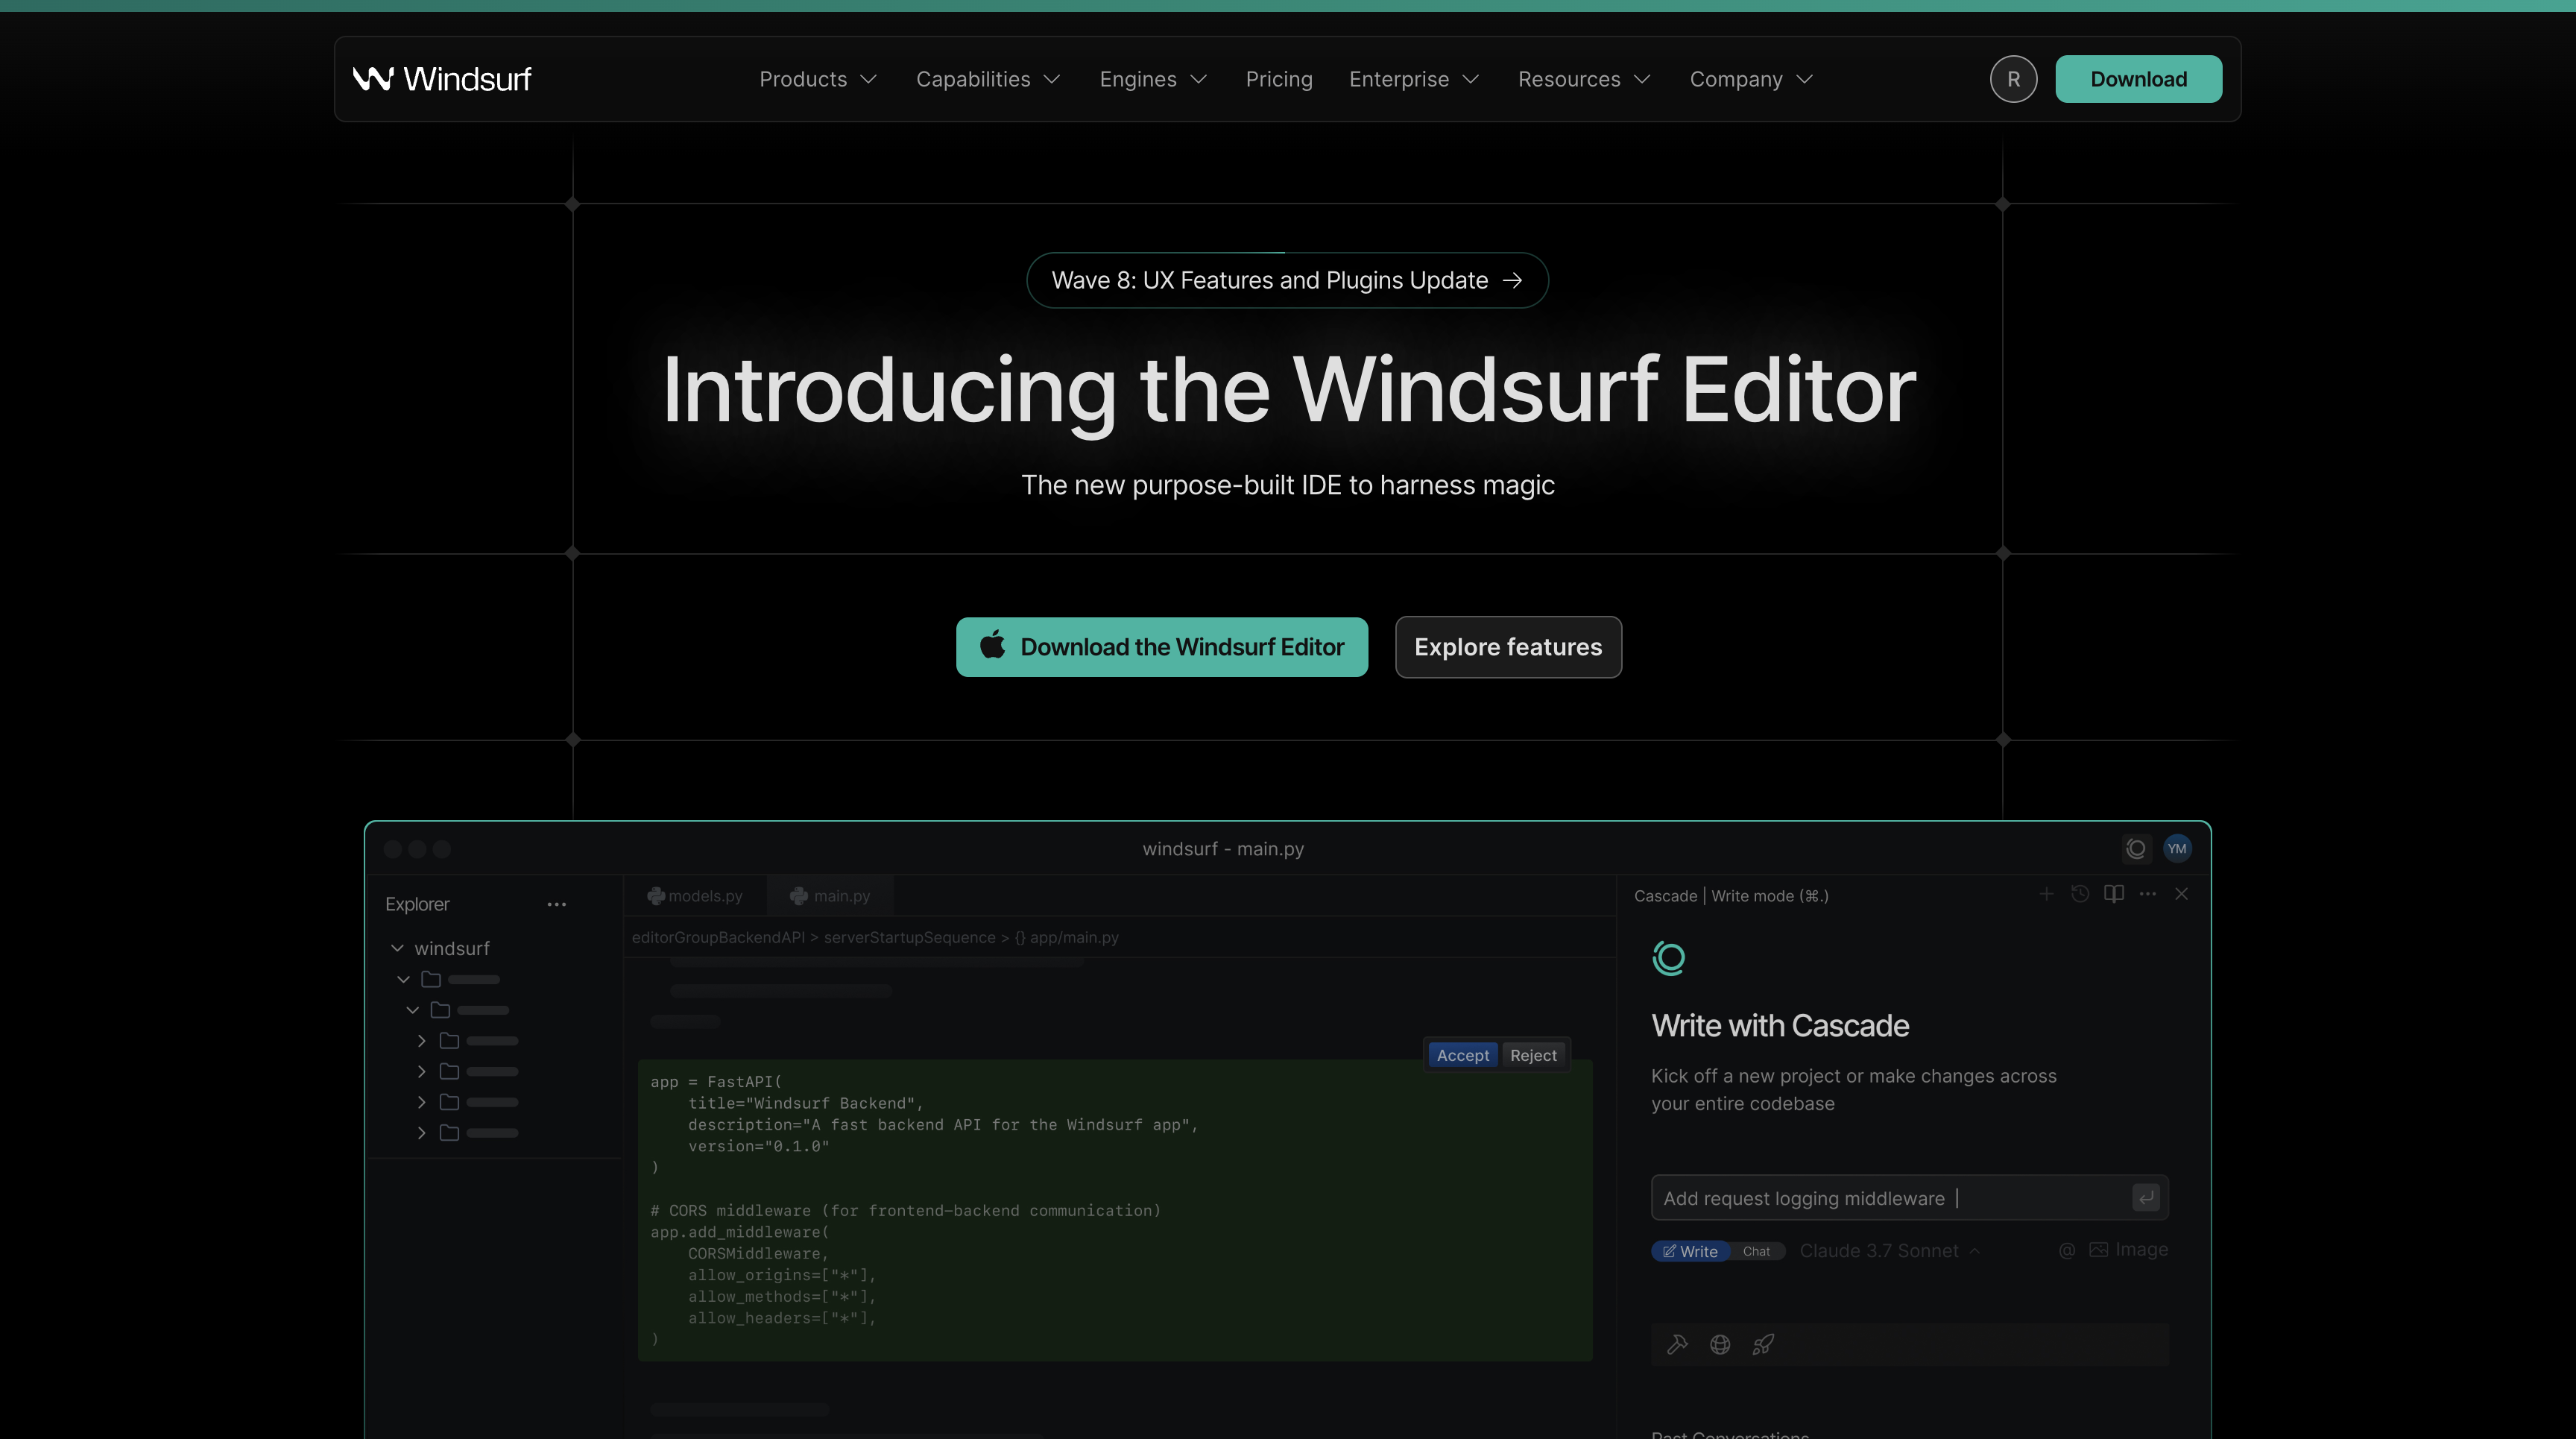
Task: Open the Pricing page
Action: (1279, 79)
